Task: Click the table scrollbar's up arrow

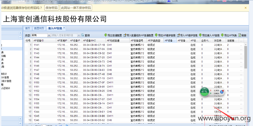Action: pyautogui.click(x=246, y=45)
